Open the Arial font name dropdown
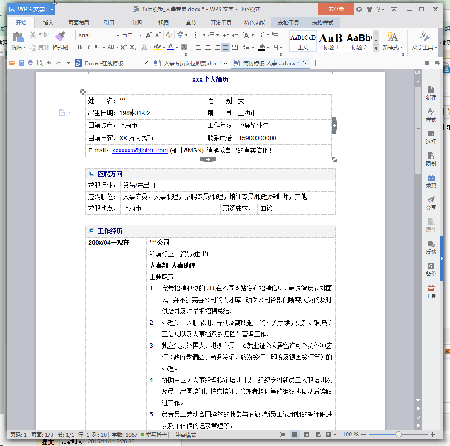 pyautogui.click(x=117, y=35)
